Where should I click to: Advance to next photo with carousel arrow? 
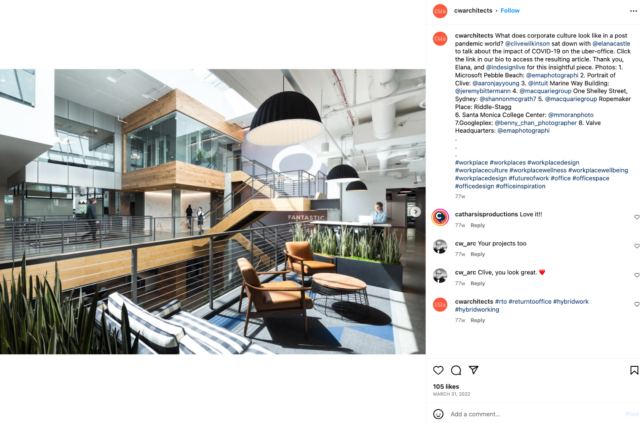416,211
